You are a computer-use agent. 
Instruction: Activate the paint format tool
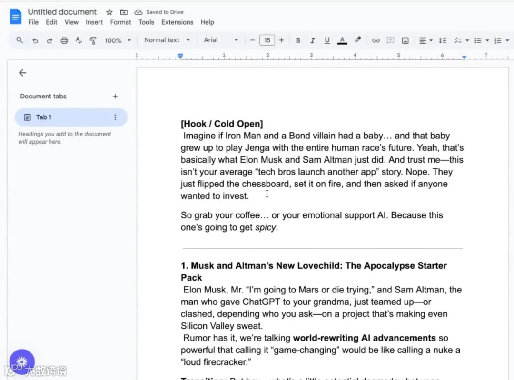point(93,40)
